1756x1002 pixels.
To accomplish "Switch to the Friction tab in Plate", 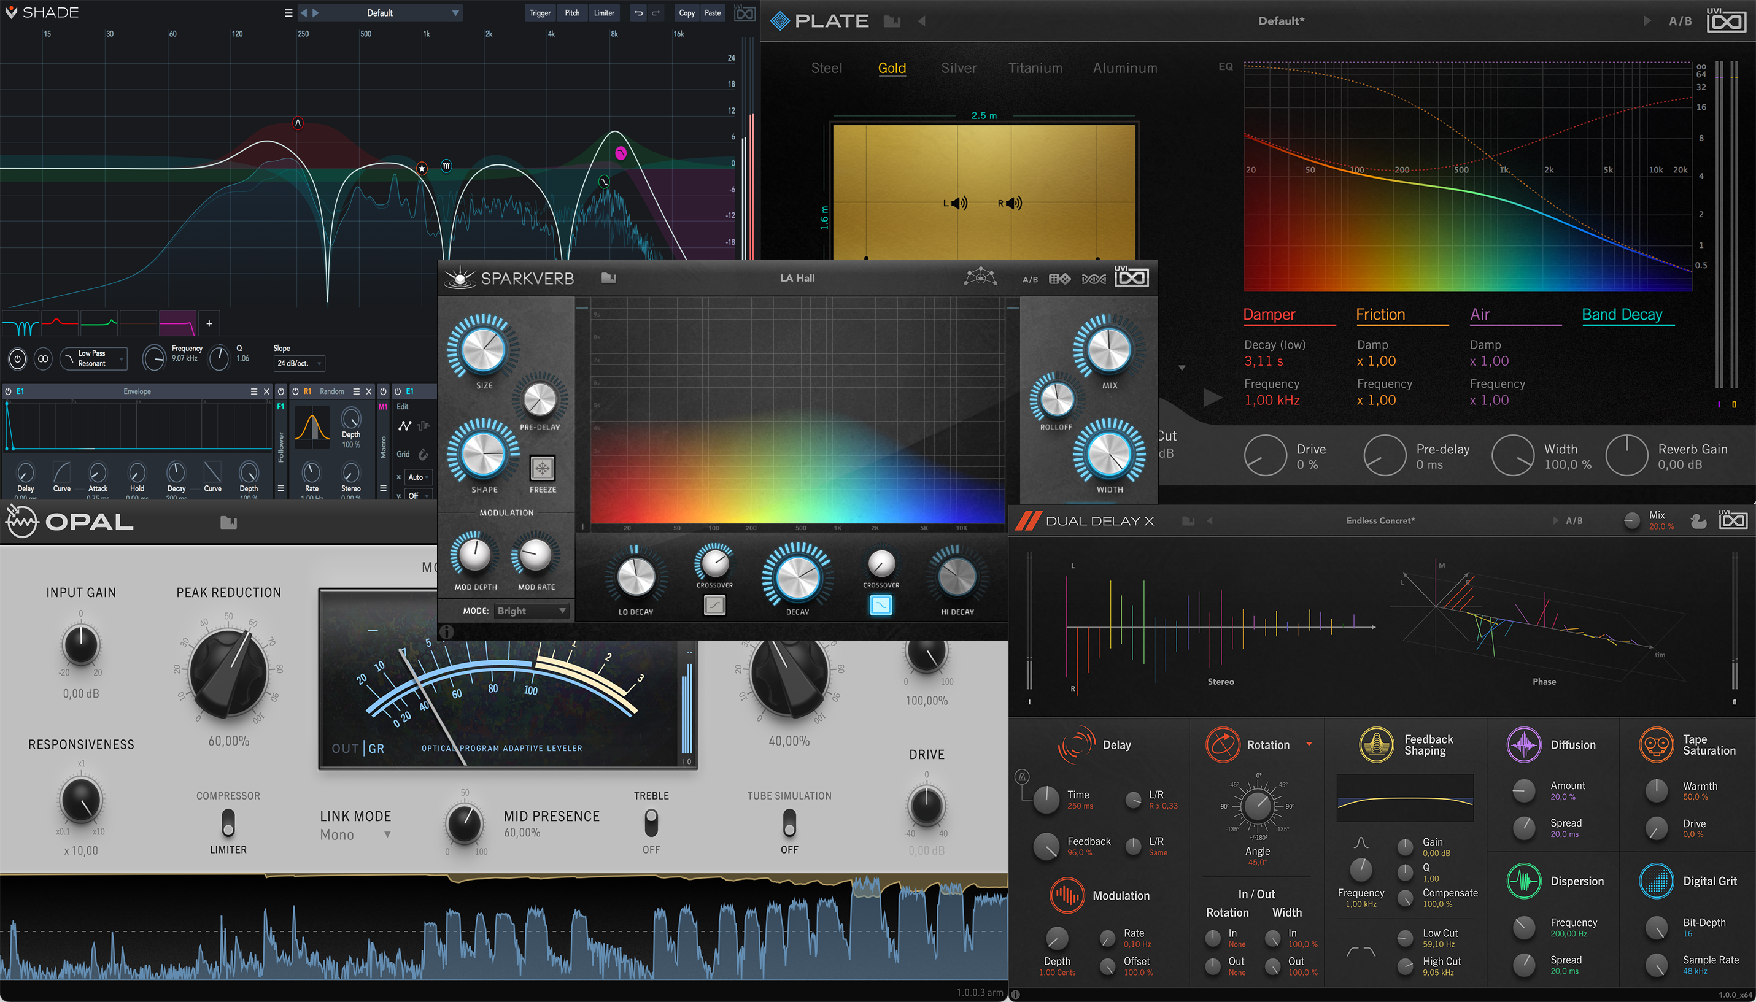I will [x=1380, y=315].
